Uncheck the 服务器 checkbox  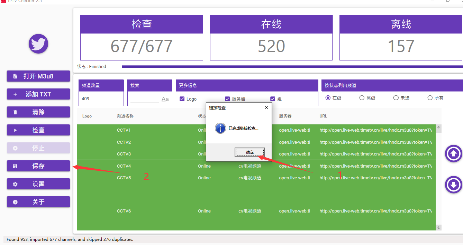(x=227, y=99)
